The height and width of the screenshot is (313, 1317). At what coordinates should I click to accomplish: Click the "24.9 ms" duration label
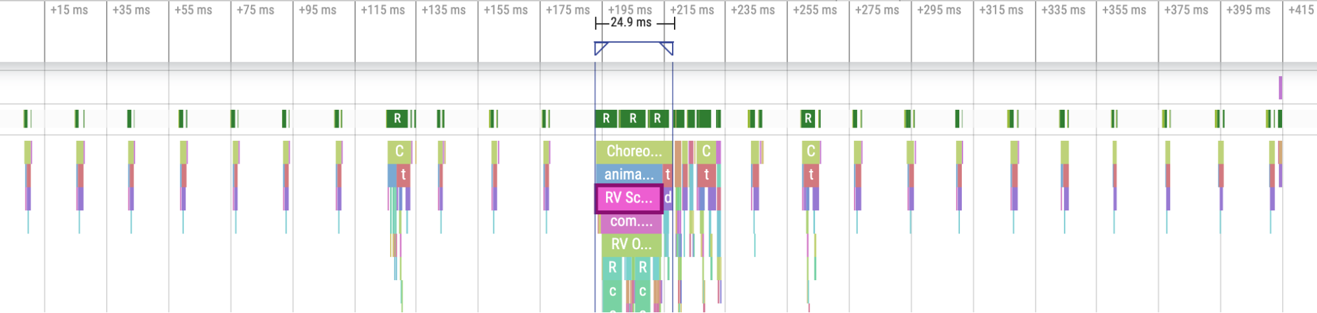(630, 22)
